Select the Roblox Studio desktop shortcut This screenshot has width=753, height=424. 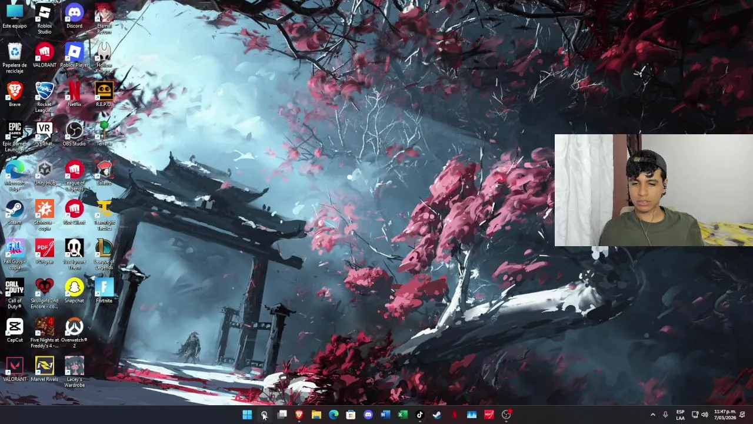45,19
